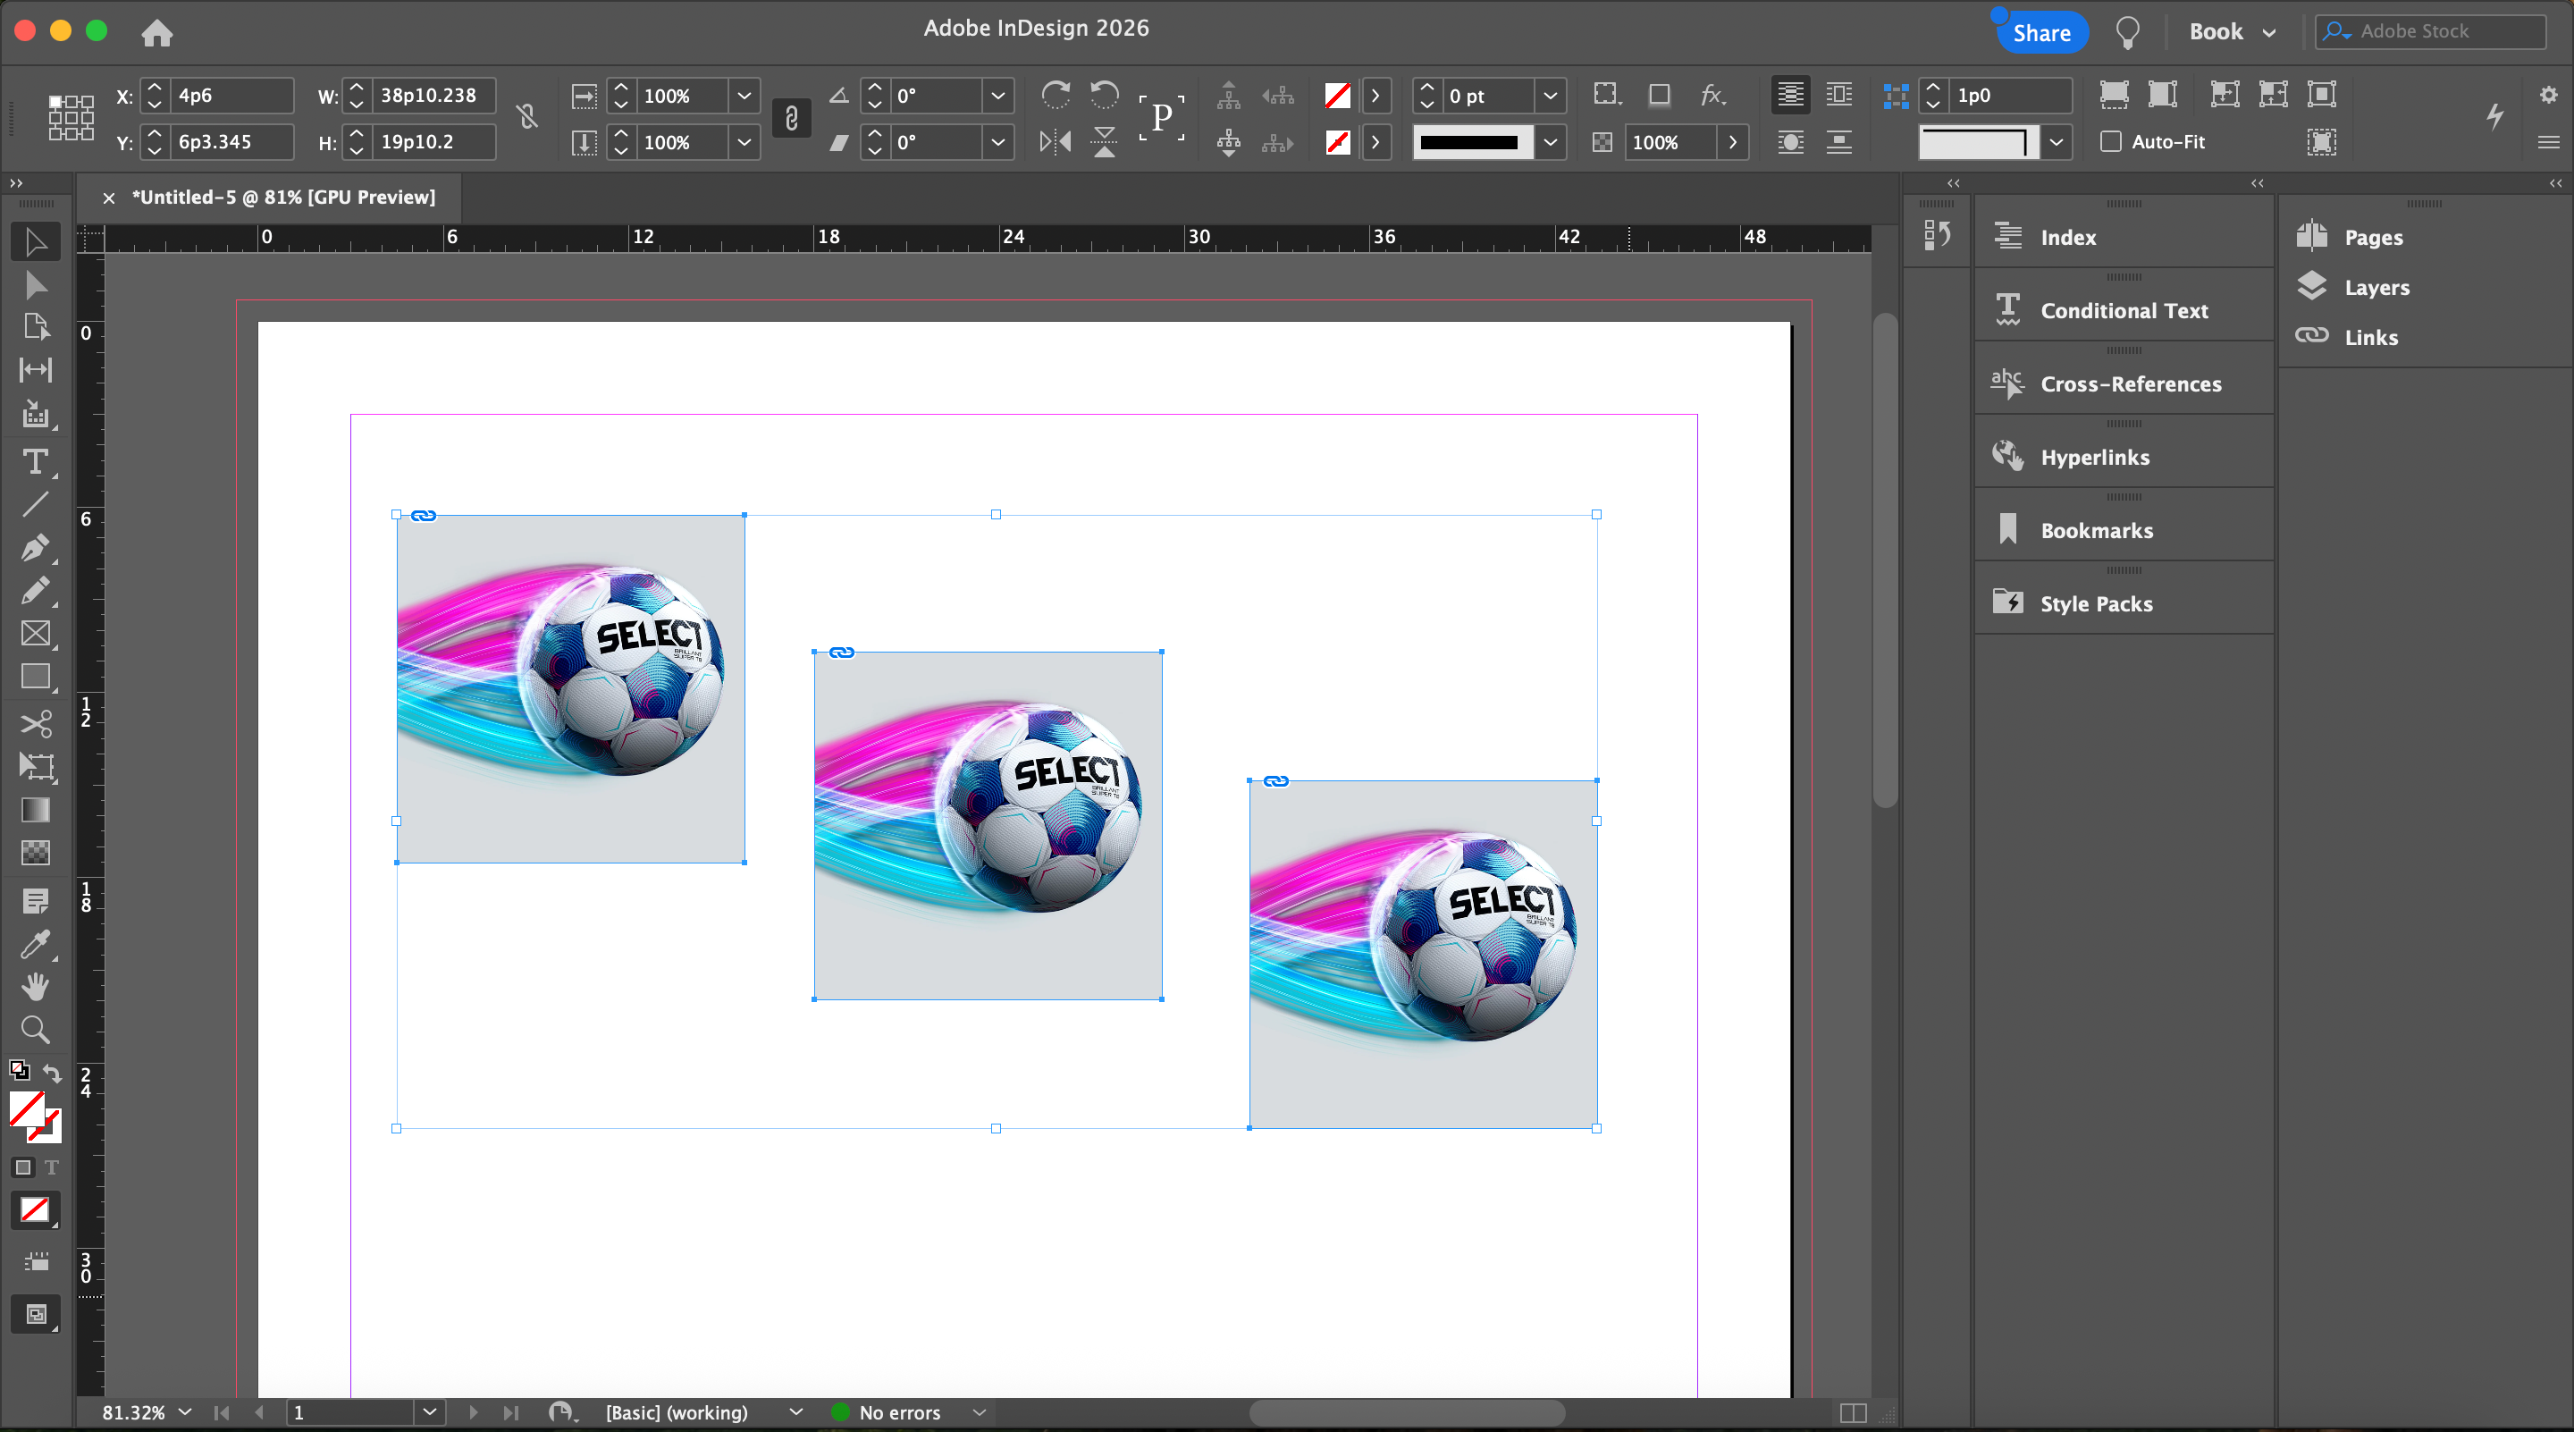Toggle constrain proportions for width and height
Viewport: 2574px width, 1432px height.
tap(527, 118)
